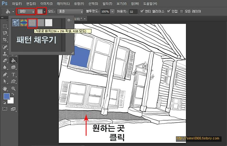Select the Crop tool
Viewport: 227px width, 146px height.
tap(5, 40)
